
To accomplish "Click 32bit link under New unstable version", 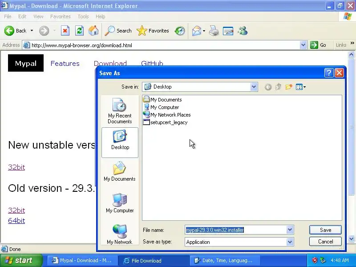I will (16, 167).
